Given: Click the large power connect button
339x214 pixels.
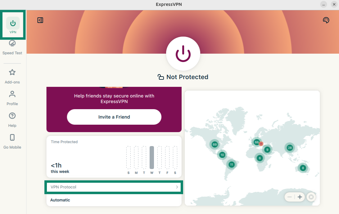Looking at the screenshot, I should coord(183,54).
